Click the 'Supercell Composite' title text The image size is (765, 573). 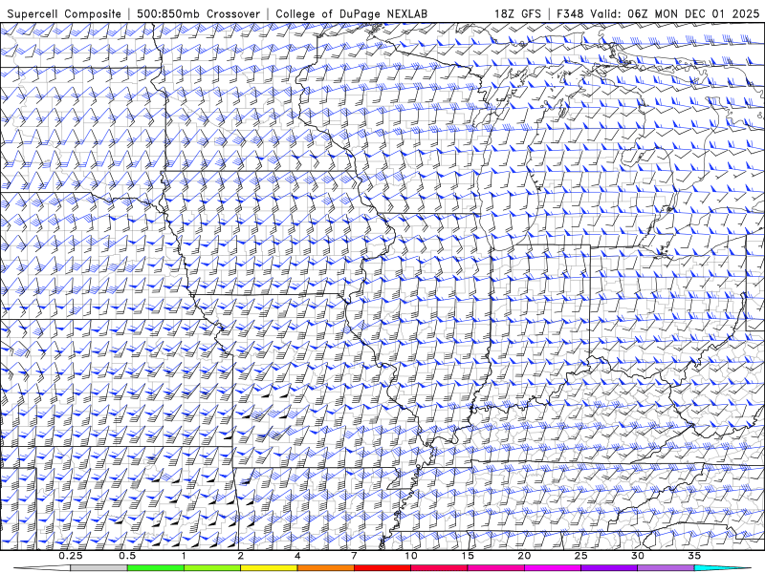[64, 13]
